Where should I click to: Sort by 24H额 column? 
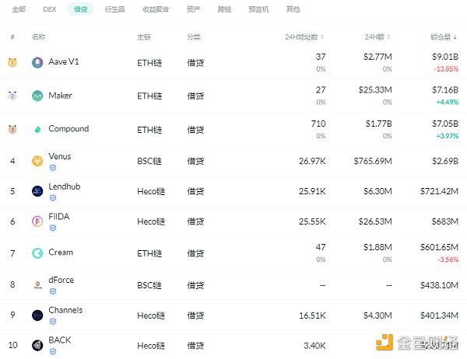coord(377,37)
